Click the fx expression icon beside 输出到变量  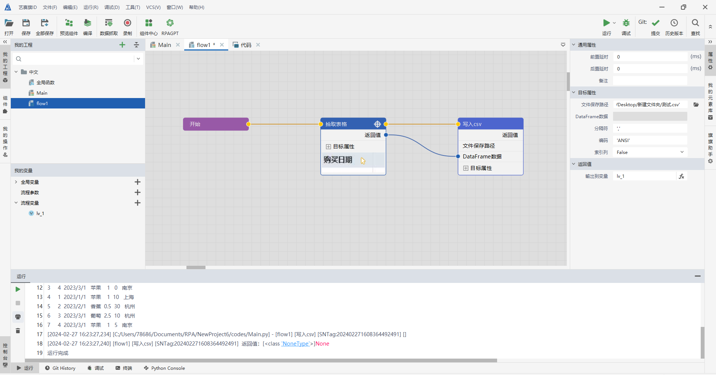coord(682,176)
